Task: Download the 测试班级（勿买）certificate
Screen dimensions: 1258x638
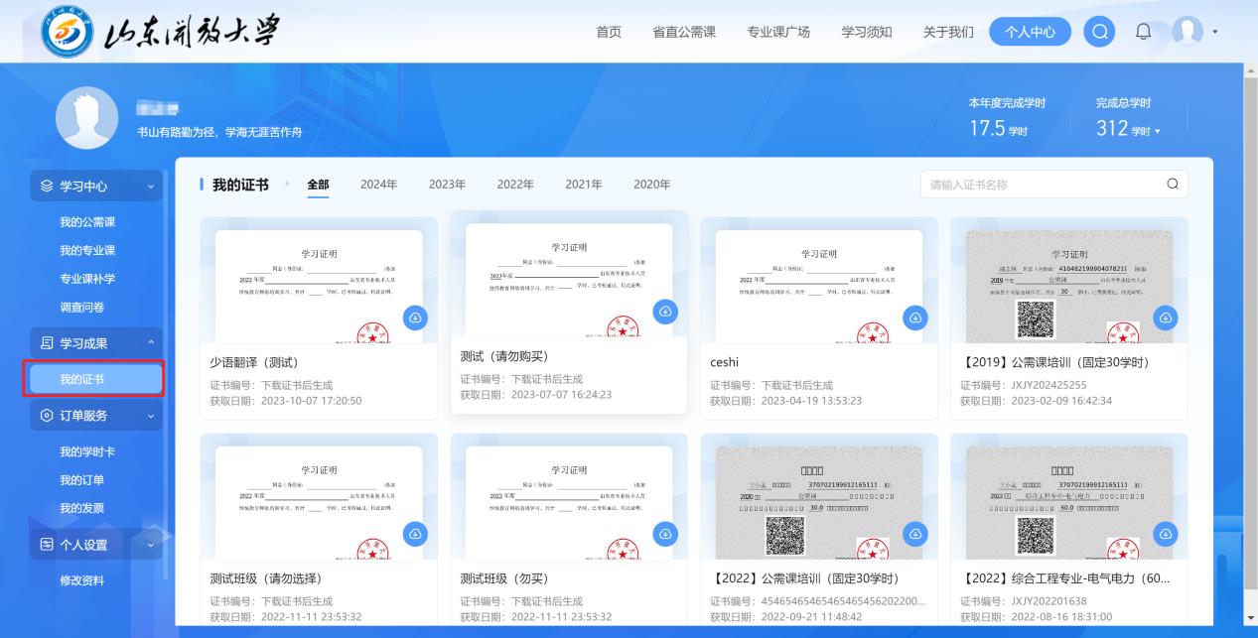Action: pos(665,534)
